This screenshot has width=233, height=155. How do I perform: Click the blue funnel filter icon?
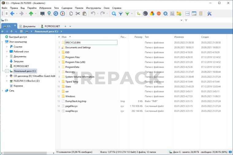coord(120,13)
